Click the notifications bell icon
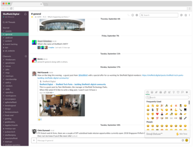This screenshot has height=147, width=193. pos(25,14)
